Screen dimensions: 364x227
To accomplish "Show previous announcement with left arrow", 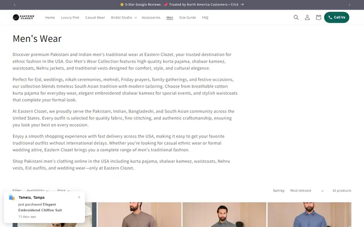I will click(x=14, y=5).
